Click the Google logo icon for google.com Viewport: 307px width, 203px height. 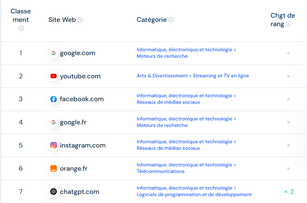point(54,53)
